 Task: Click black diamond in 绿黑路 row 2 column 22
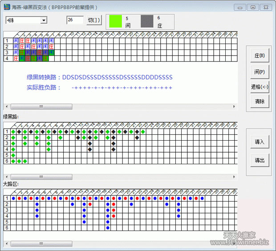tap(137, 138)
